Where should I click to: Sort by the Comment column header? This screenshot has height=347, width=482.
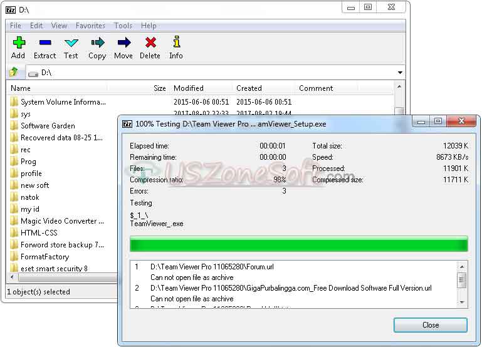pos(327,88)
